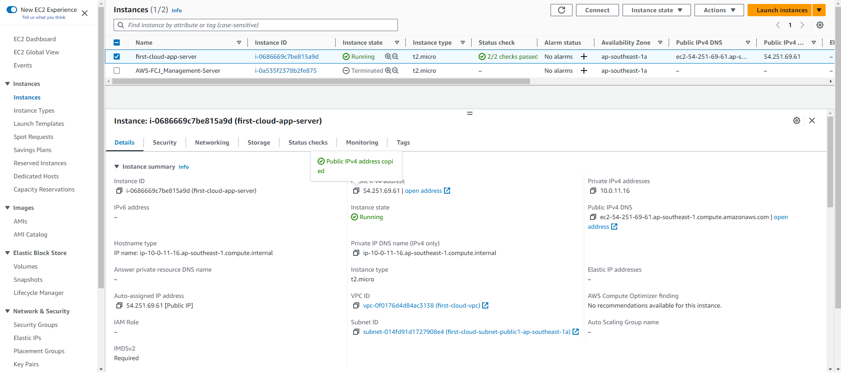The image size is (841, 372).
Task: Sort by Instance state column arrow
Action: pos(397,43)
